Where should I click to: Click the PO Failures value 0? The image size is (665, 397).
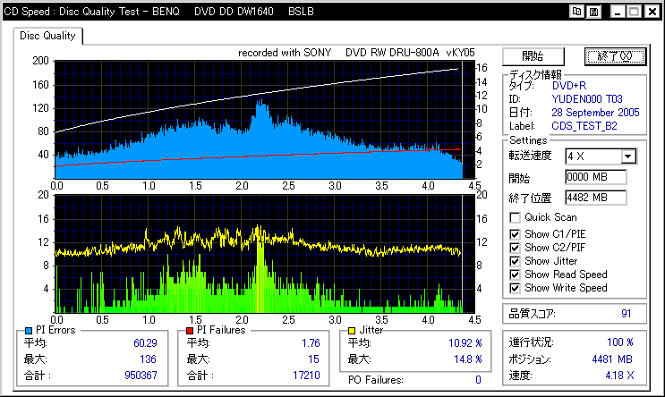[x=478, y=380]
